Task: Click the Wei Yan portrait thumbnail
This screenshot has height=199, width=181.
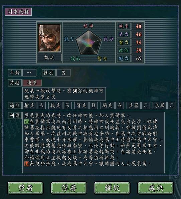Action: click(x=49, y=38)
